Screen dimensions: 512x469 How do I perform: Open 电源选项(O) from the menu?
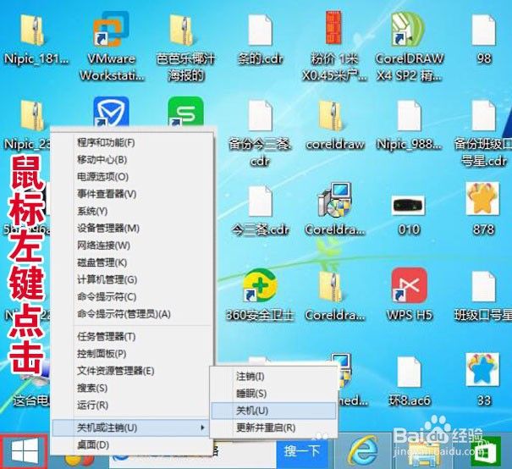tap(133, 177)
